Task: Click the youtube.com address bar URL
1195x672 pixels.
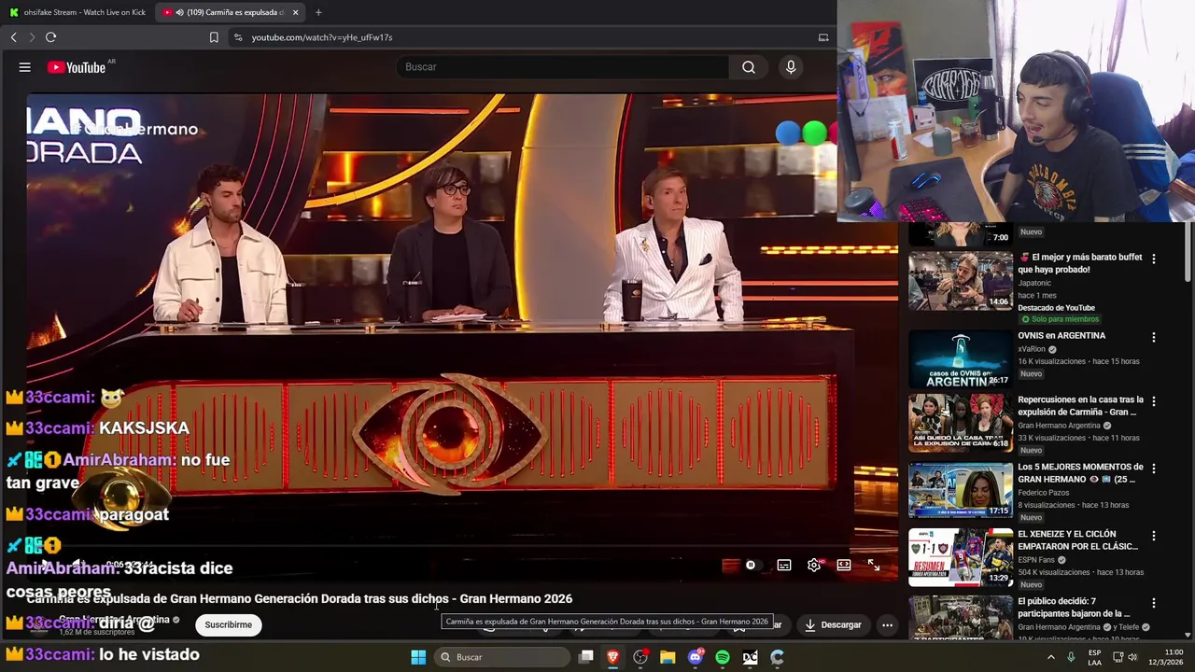Action: click(x=322, y=37)
